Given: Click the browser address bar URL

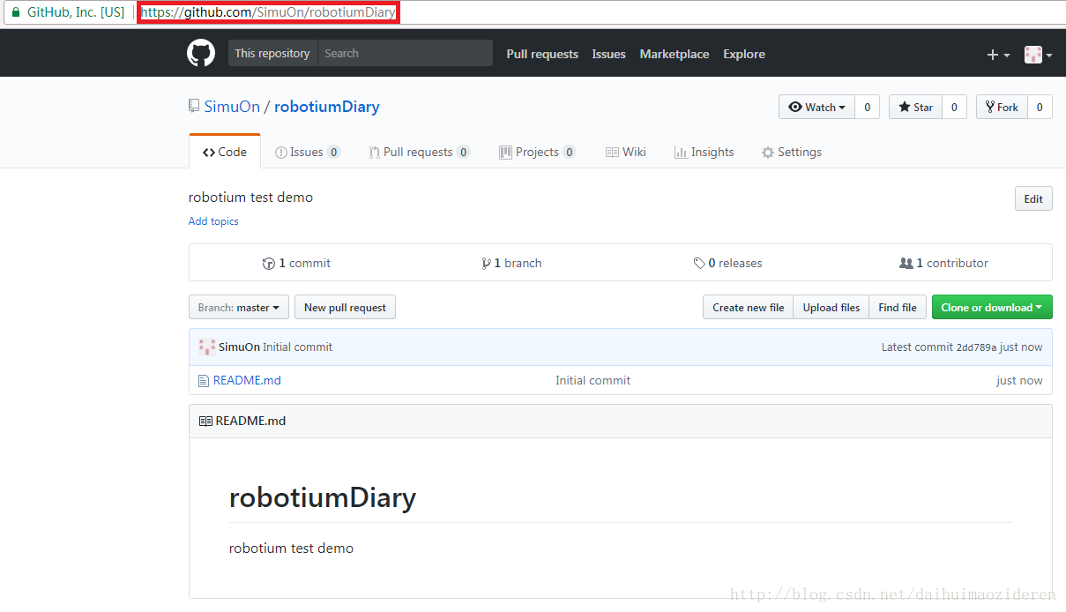Looking at the screenshot, I should [x=268, y=12].
